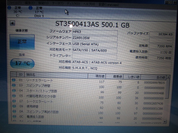Click the status icon for row 09 使用時間

pos(14,106)
